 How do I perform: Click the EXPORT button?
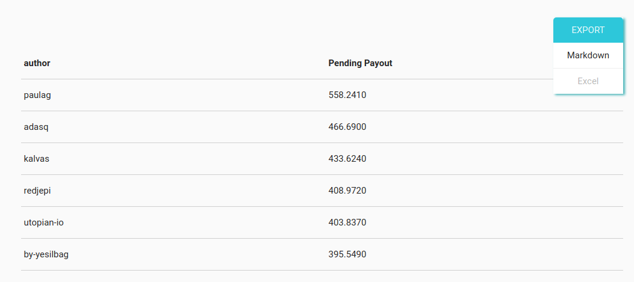[x=588, y=30]
